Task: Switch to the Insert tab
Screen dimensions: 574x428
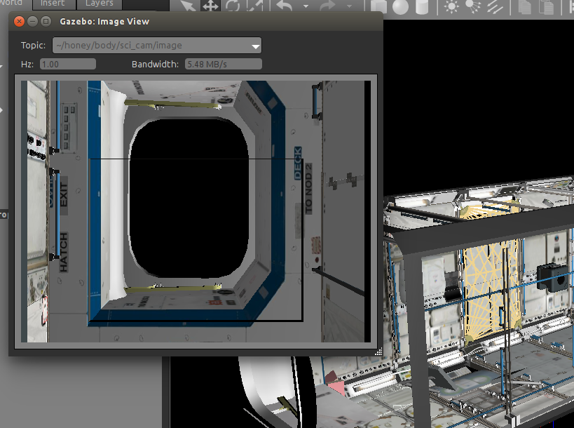Action: [53, 3]
